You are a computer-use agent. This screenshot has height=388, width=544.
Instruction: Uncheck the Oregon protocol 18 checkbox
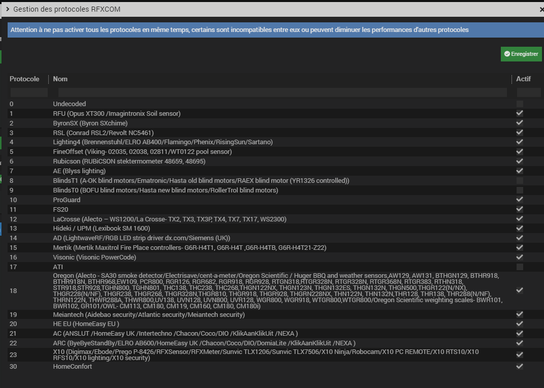pos(520,290)
